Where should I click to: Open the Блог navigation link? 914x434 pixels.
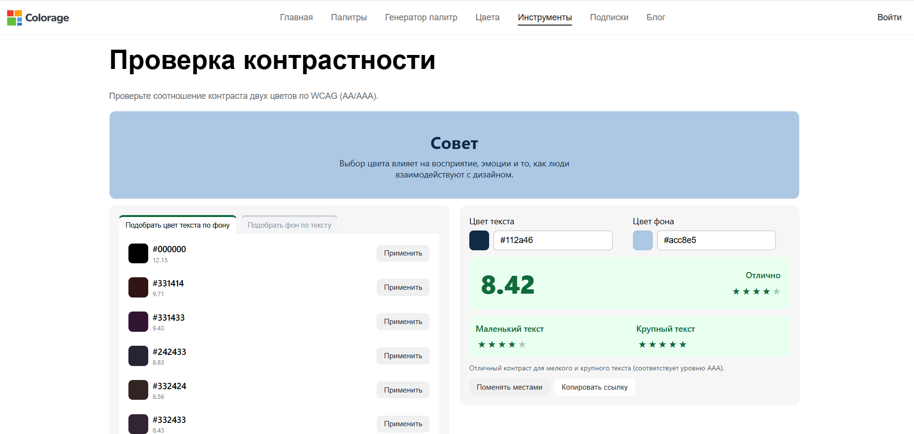(655, 17)
